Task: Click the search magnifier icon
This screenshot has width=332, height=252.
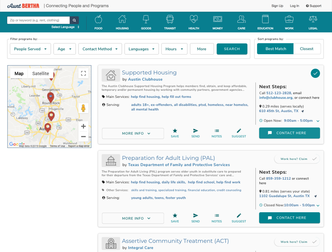Action: [74, 20]
